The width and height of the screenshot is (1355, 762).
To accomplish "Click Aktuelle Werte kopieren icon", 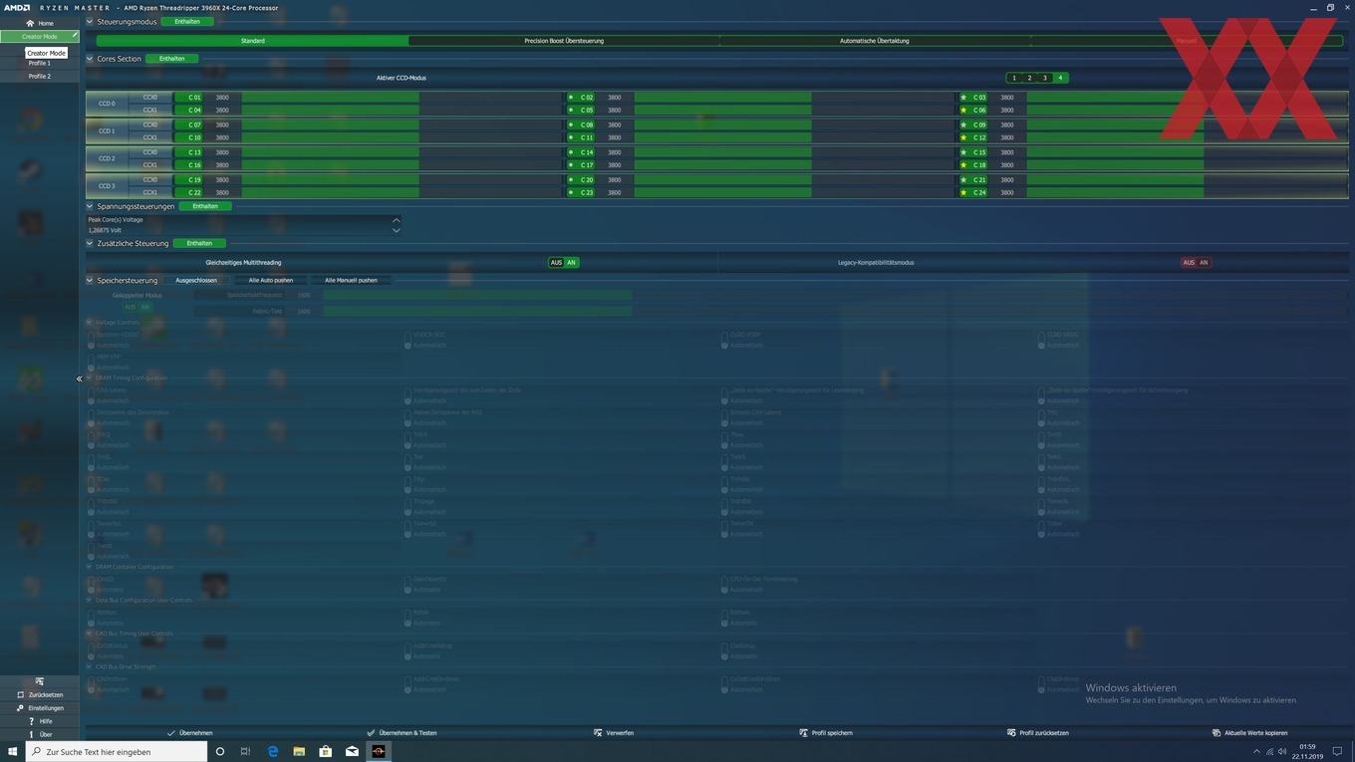I will click(x=1217, y=732).
